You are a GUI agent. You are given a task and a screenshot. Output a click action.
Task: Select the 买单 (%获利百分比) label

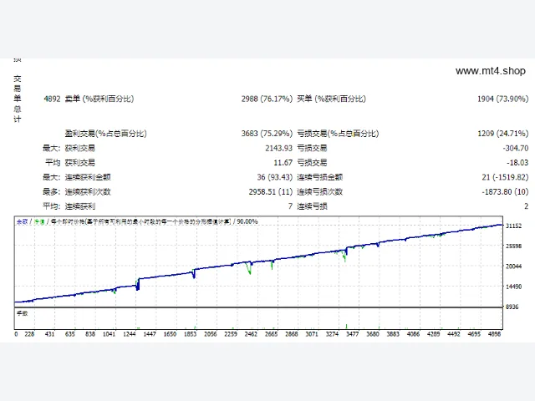[331, 99]
